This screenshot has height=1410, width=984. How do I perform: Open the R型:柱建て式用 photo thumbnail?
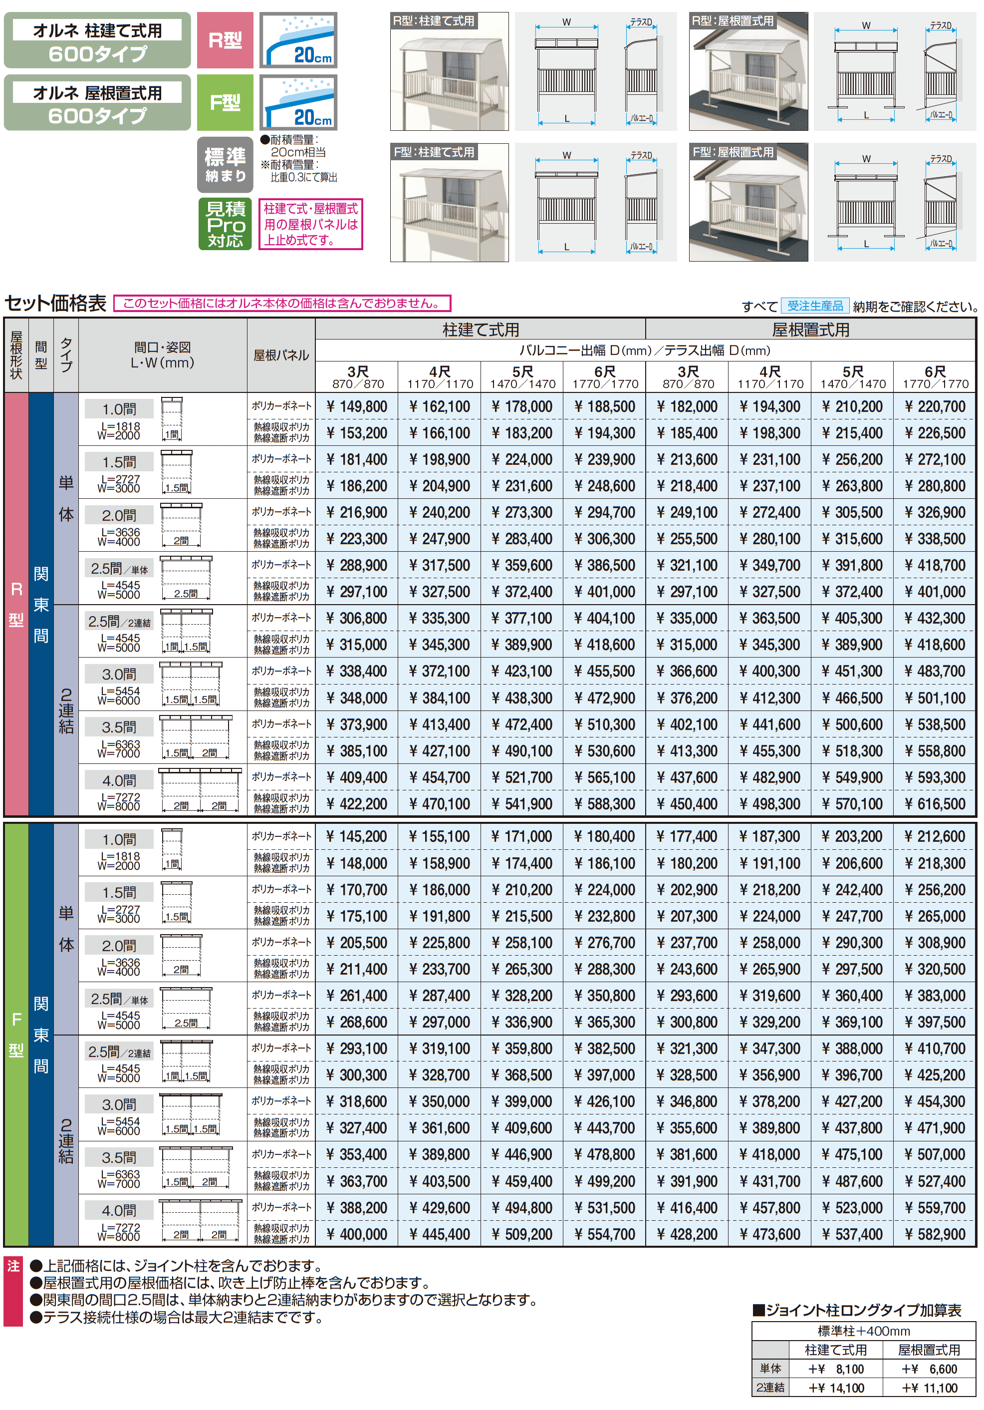tap(450, 71)
